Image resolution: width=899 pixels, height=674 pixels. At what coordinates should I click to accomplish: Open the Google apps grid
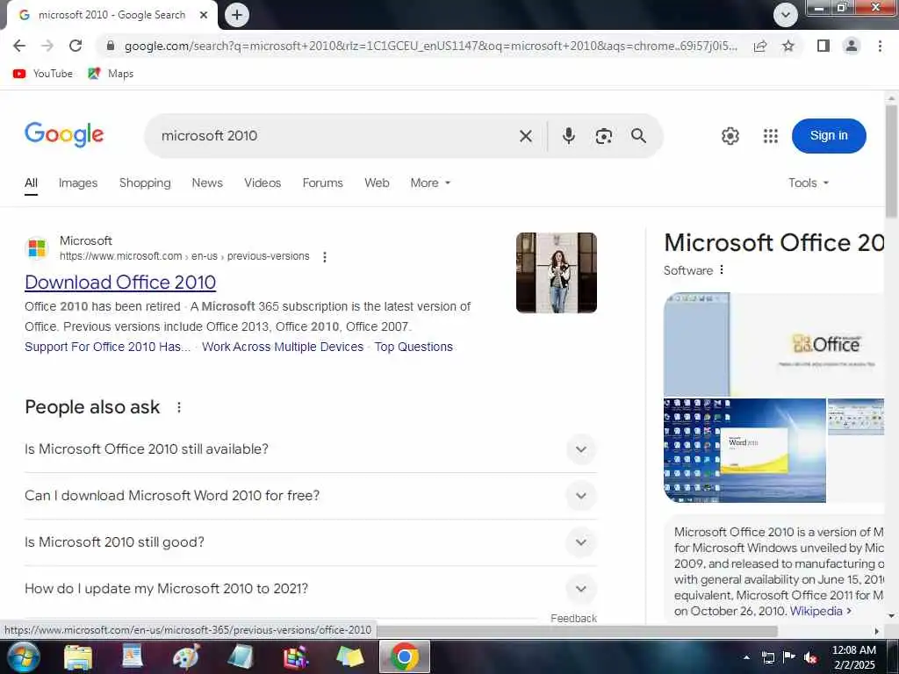point(771,136)
